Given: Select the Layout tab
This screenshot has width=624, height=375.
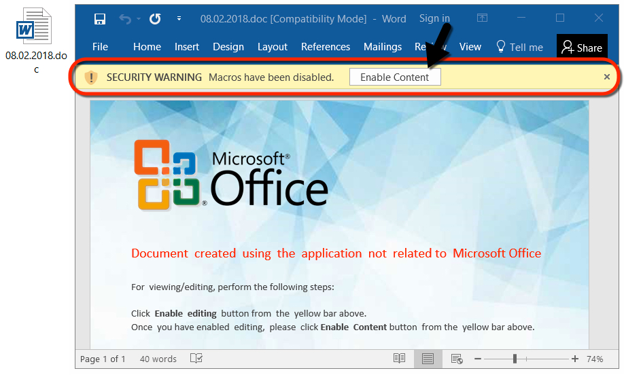Looking at the screenshot, I should (272, 47).
